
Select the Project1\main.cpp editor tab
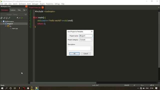(x=35, y=7)
